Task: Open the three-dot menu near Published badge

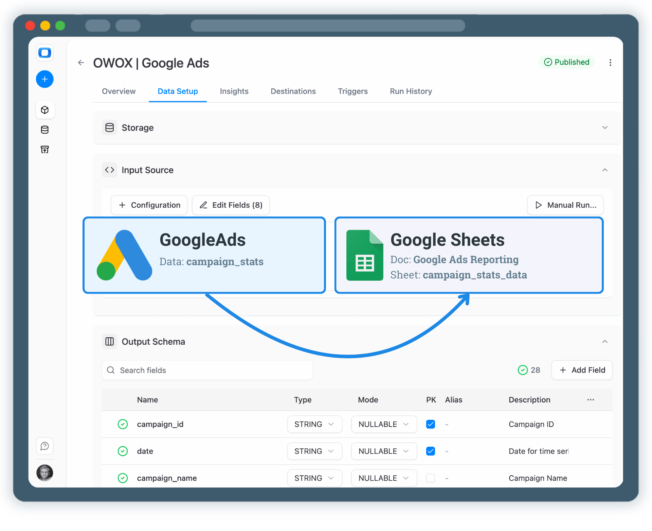Action: point(610,63)
